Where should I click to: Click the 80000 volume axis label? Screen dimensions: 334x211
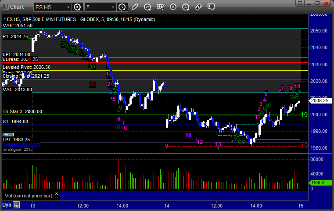pos(317,160)
